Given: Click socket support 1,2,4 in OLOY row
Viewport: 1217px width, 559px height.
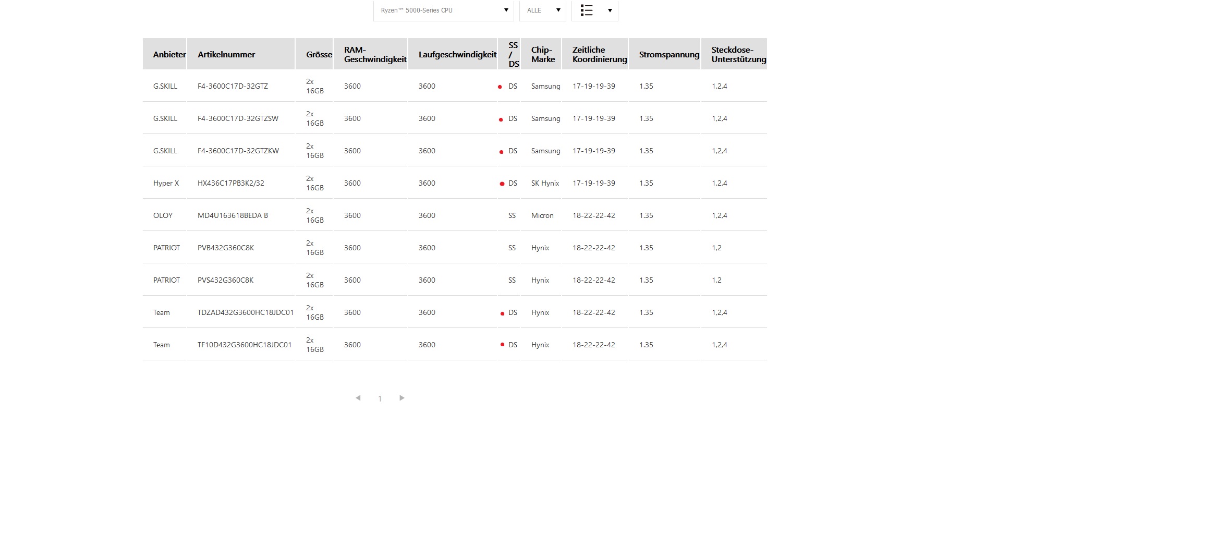Looking at the screenshot, I should (x=720, y=215).
